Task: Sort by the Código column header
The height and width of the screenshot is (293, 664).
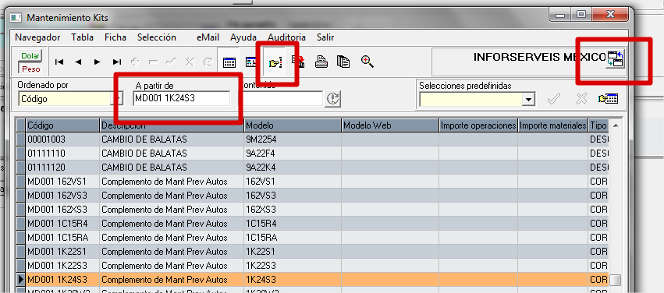Action: [x=62, y=125]
